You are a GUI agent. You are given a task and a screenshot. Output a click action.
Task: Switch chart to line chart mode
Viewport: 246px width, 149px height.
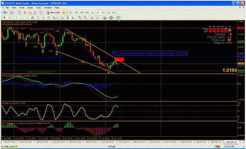73,18
